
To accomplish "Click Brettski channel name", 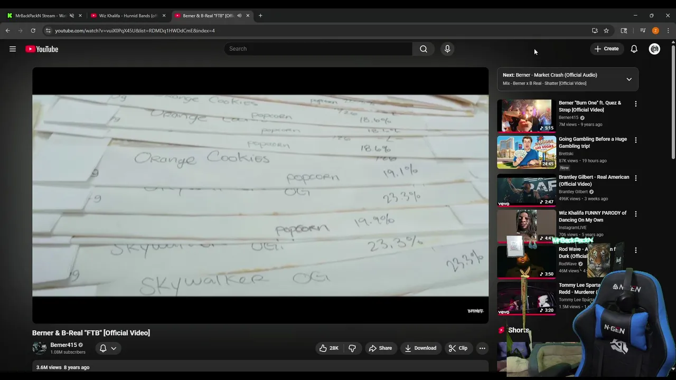I will (x=566, y=154).
